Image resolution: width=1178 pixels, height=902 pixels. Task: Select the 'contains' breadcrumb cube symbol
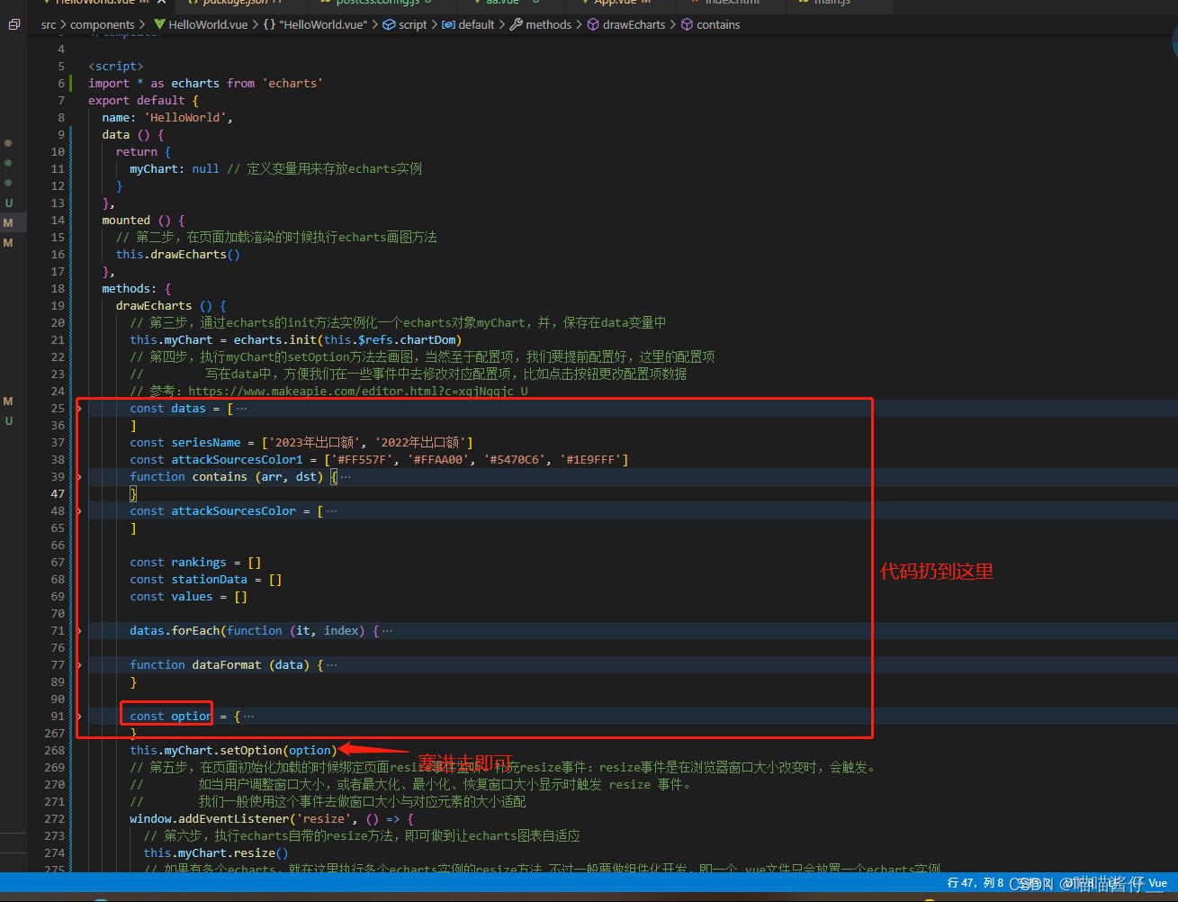(x=711, y=25)
